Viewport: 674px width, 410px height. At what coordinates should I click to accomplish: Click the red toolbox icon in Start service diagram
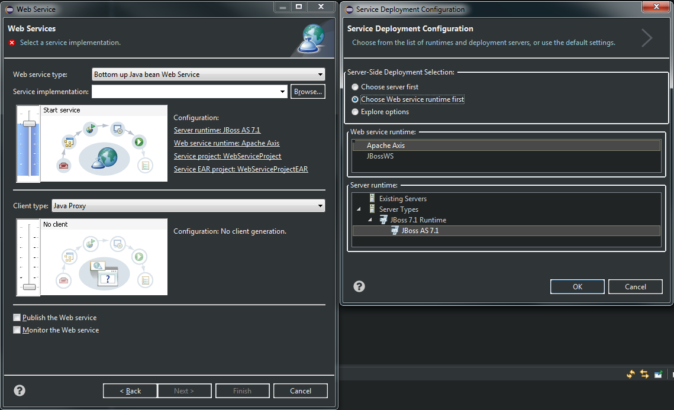(64, 166)
